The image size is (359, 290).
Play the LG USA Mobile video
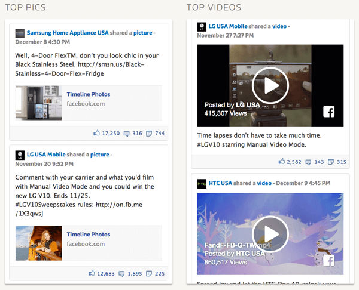point(270,85)
